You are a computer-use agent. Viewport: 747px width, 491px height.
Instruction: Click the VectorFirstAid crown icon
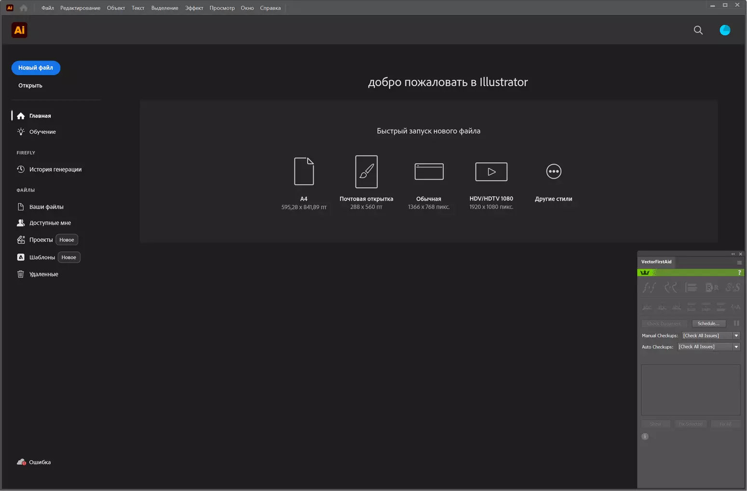click(x=645, y=272)
